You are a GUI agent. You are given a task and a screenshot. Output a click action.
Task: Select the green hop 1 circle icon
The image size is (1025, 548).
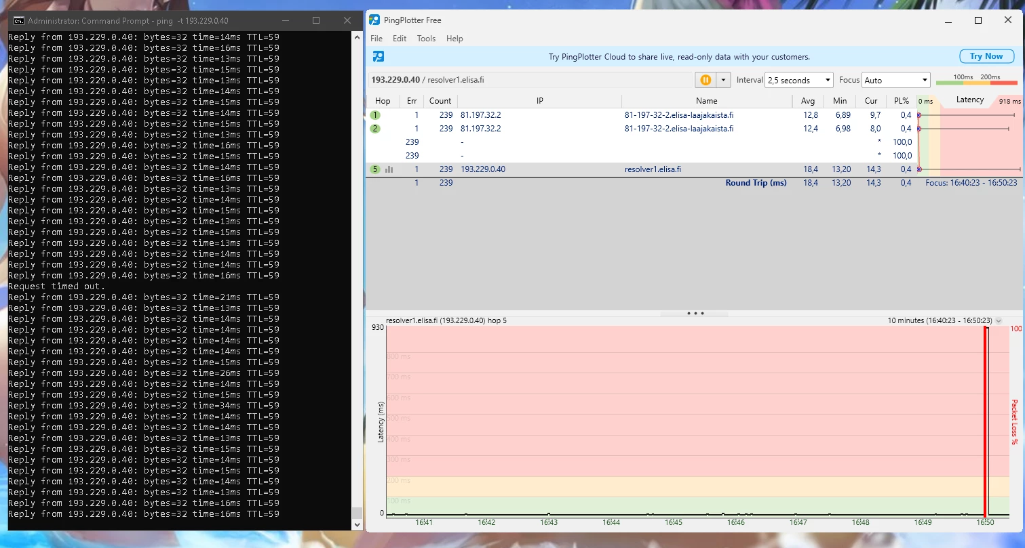click(x=375, y=115)
